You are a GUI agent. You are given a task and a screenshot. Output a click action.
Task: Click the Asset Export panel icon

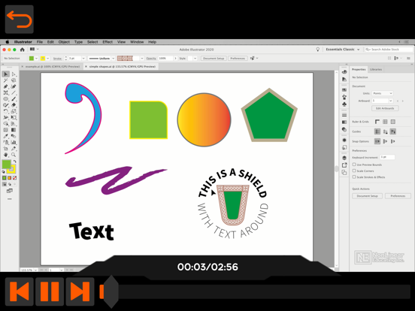coord(344,165)
